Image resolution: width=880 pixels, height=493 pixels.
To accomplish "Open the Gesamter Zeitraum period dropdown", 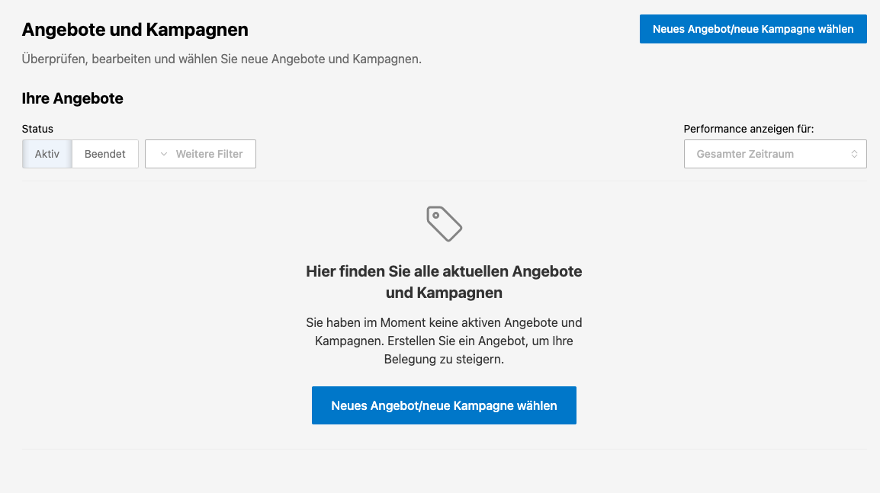I will point(775,154).
